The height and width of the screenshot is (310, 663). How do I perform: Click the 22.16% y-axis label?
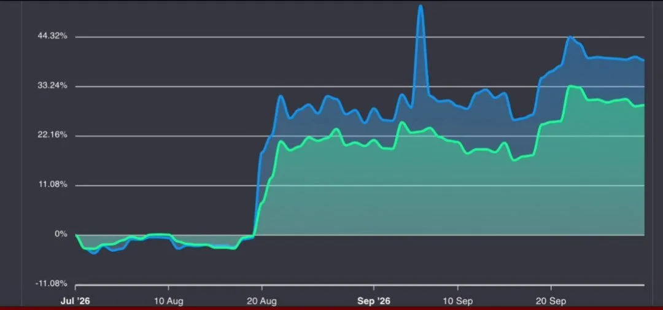point(52,135)
